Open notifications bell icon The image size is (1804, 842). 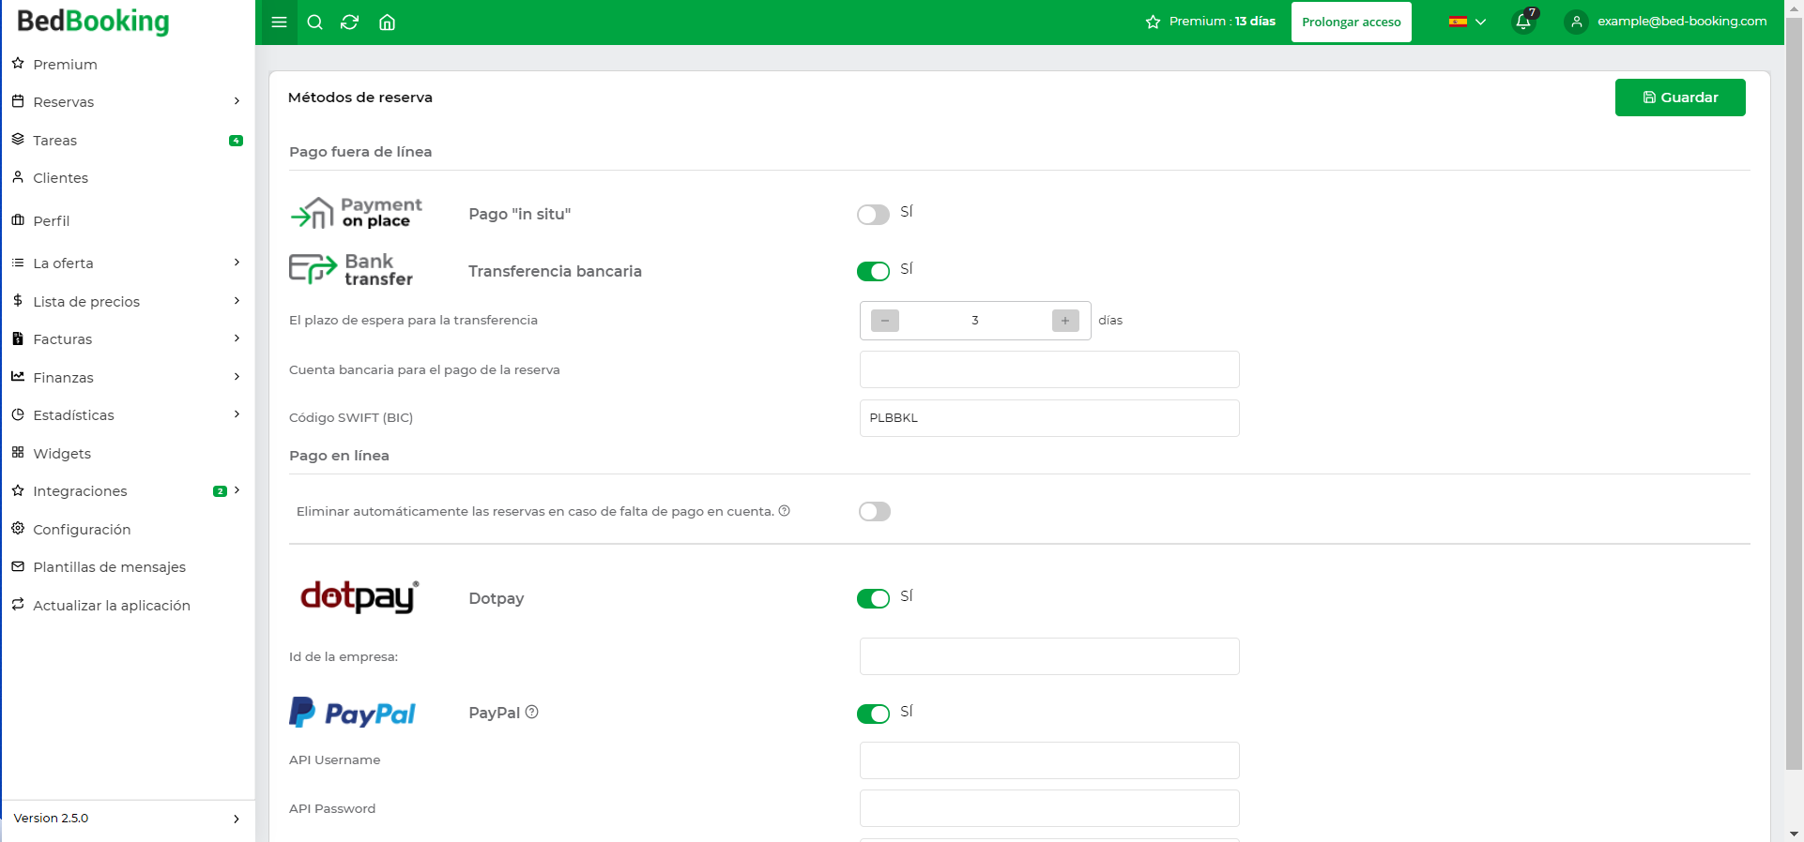click(x=1523, y=22)
